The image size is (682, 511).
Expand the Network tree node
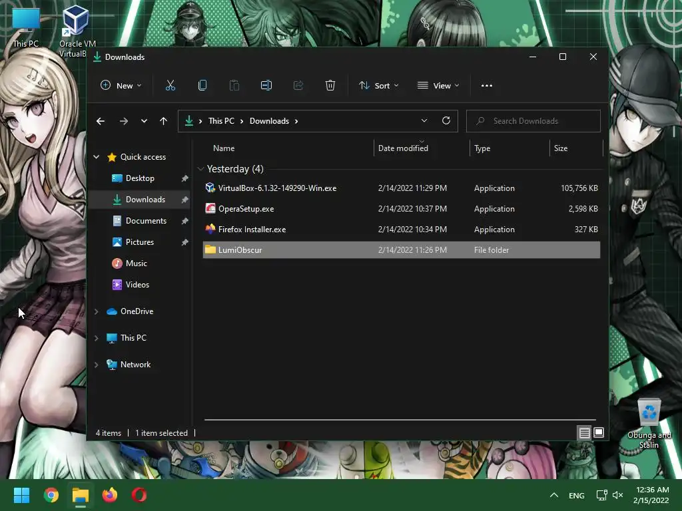[x=96, y=365]
